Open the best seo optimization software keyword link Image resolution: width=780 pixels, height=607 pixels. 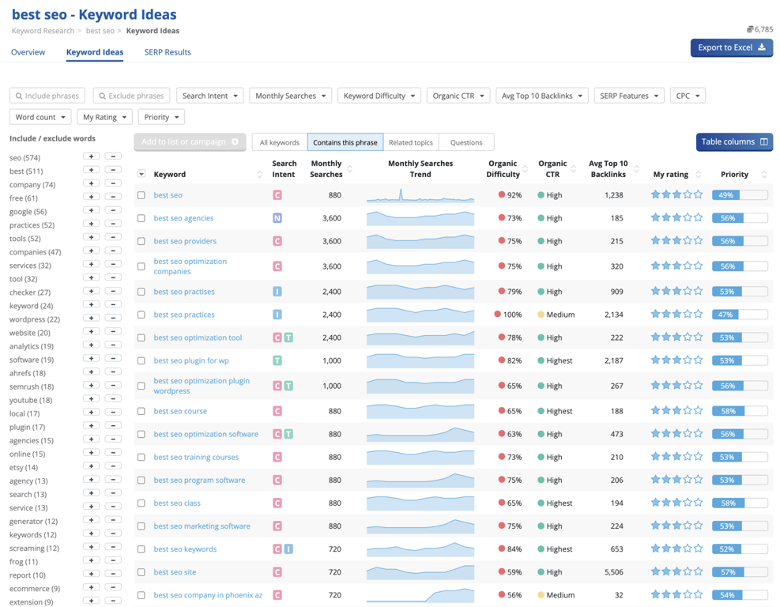206,434
